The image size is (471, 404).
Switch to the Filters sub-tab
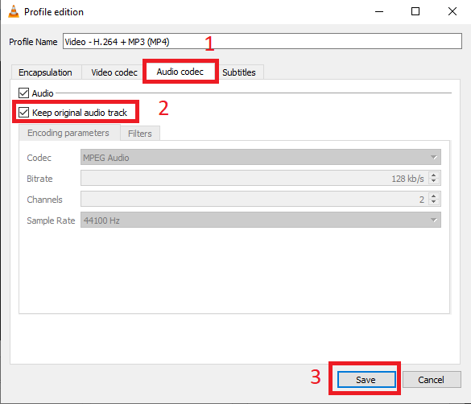coord(140,134)
